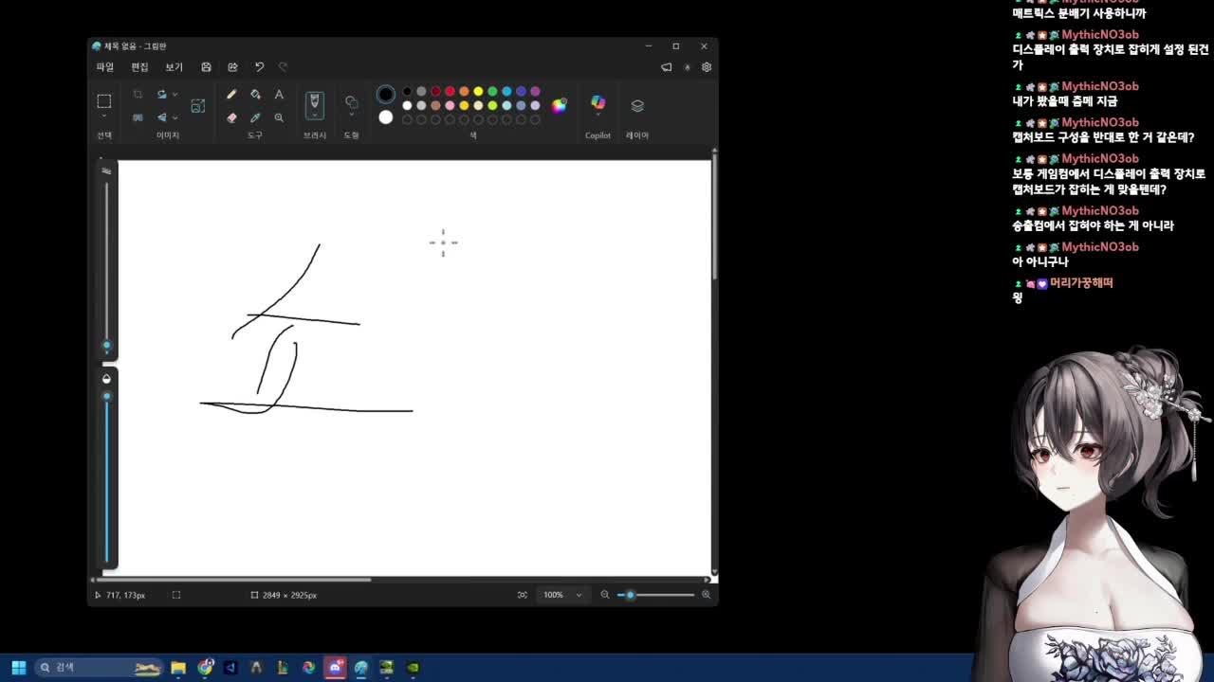
Task: Select the Pencil tool
Action: pyautogui.click(x=231, y=94)
